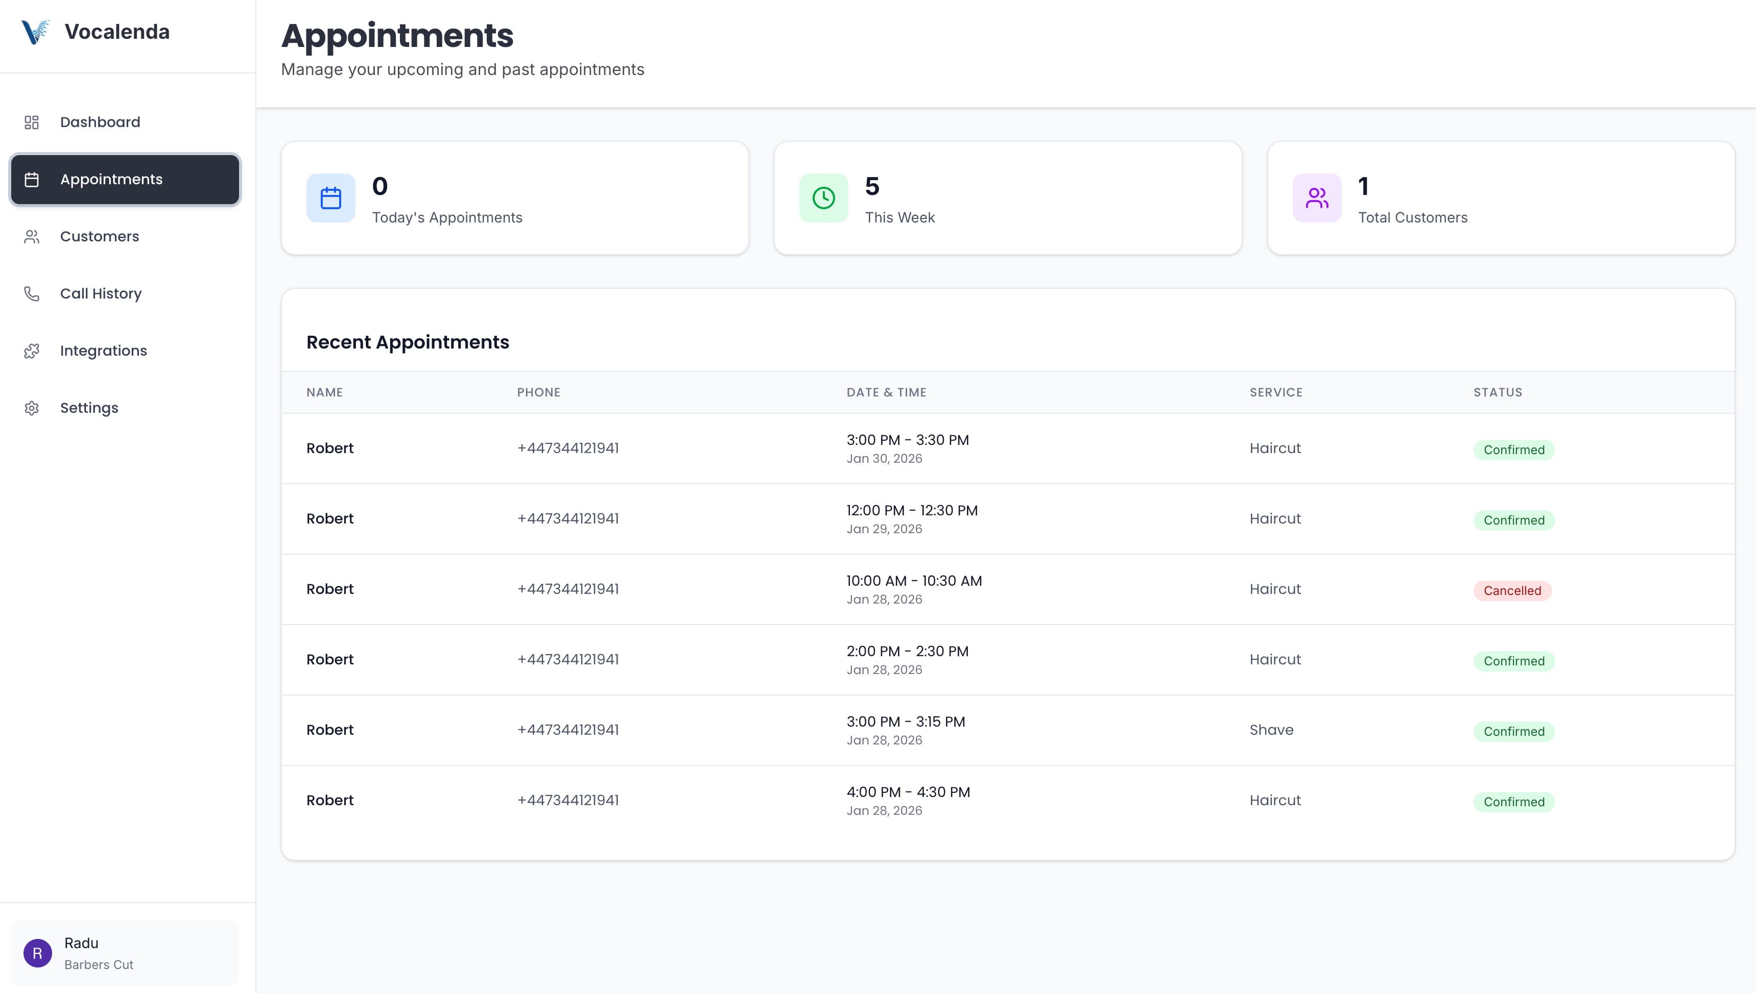This screenshot has height=993, width=1756.
Task: Click the purple R avatar for Radu
Action: pyautogui.click(x=37, y=953)
